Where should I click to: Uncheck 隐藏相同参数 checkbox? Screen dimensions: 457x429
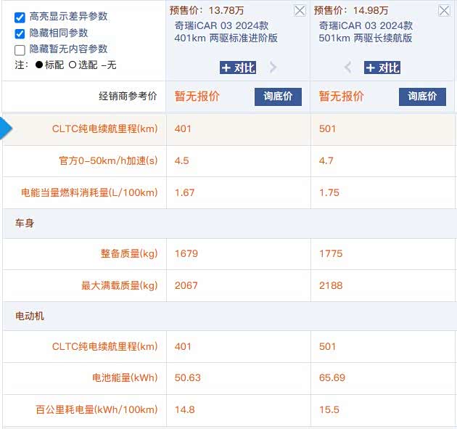click(x=20, y=33)
